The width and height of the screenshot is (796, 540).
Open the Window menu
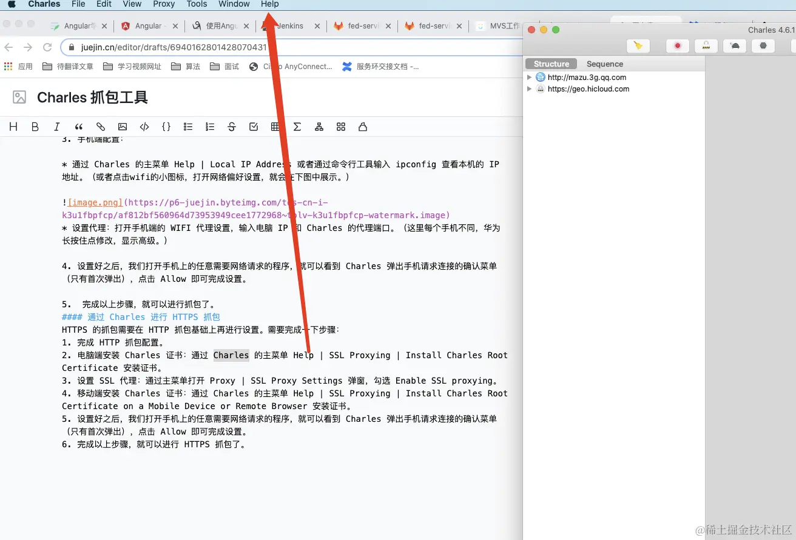(234, 4)
